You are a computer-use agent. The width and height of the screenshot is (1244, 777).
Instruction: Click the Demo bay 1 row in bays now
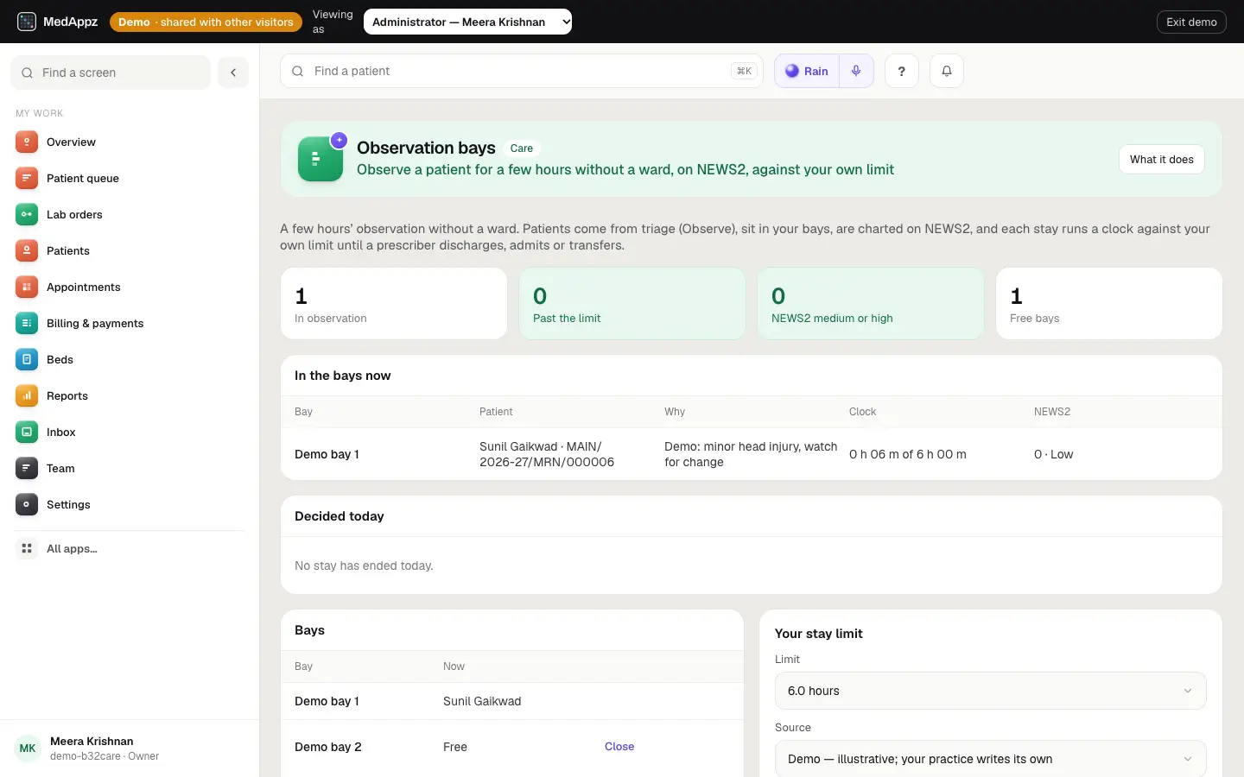click(x=752, y=454)
